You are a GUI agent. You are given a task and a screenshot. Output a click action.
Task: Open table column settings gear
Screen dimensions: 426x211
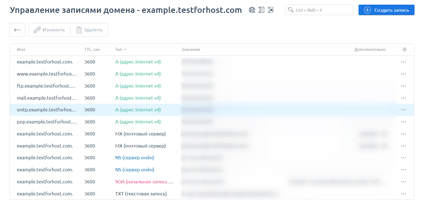pyautogui.click(x=404, y=50)
